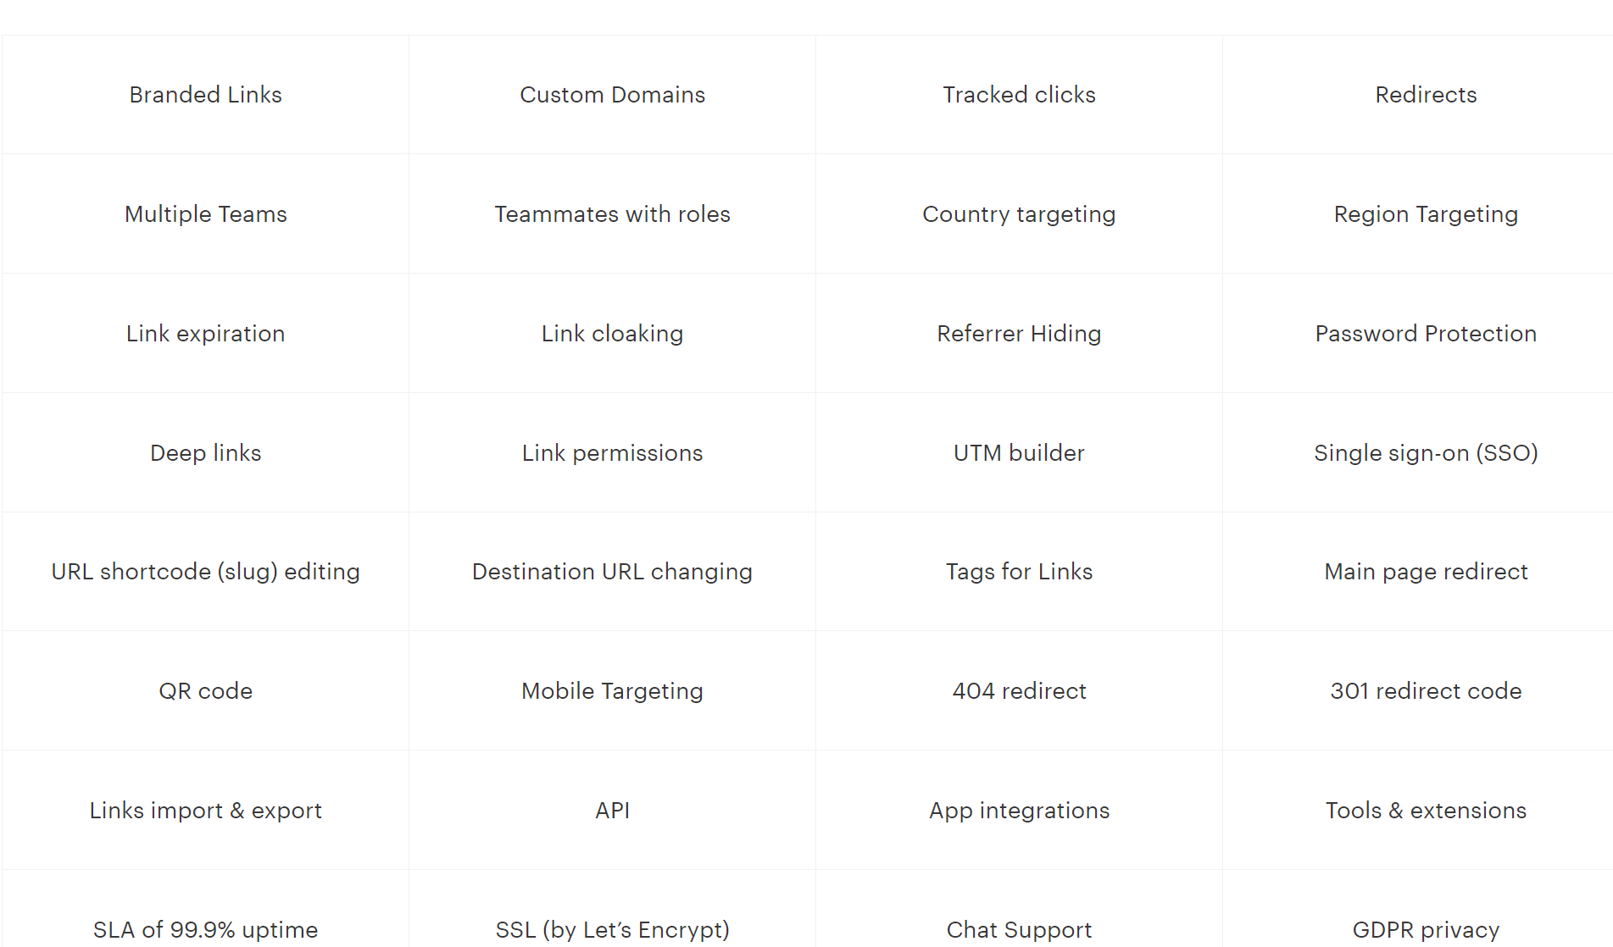This screenshot has height=947, width=1613.
Task: Click the Branded Links feature cell
Action: point(205,95)
